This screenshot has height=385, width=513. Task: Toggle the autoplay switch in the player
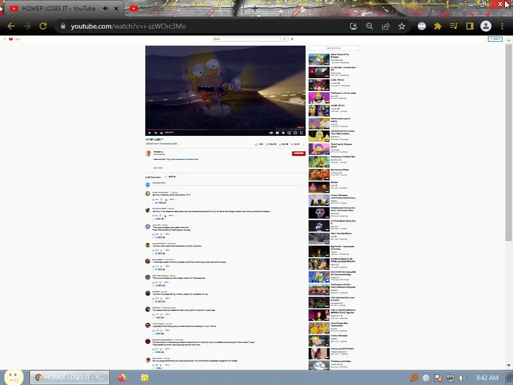point(271,132)
